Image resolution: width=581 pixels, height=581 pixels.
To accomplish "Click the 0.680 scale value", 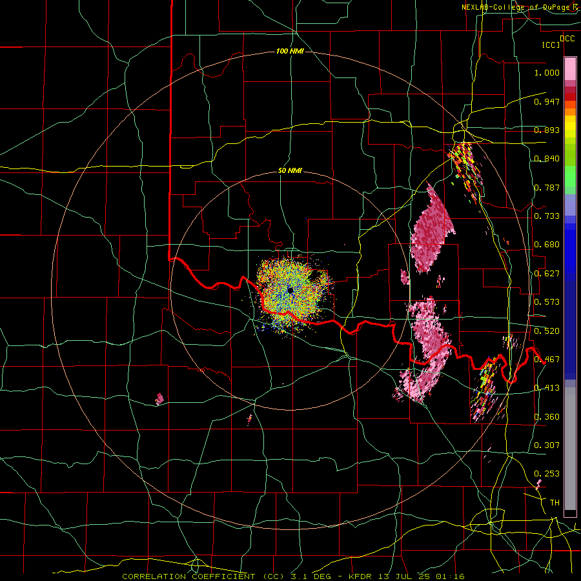I will point(547,245).
